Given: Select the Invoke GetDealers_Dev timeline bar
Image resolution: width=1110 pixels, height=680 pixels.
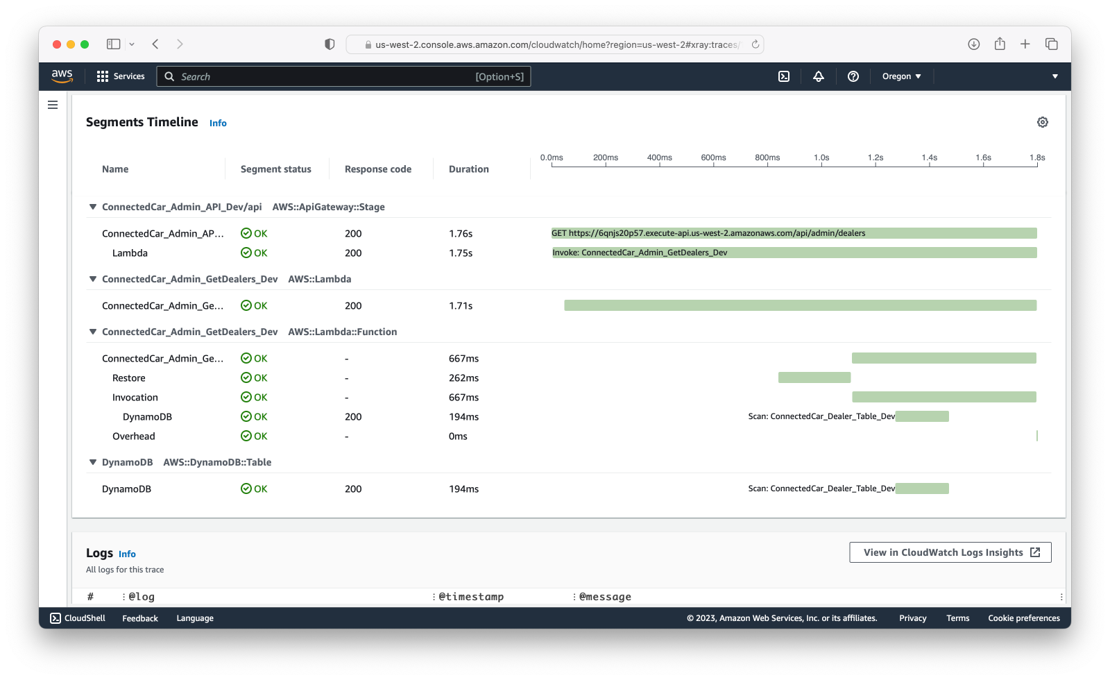Looking at the screenshot, I should pyautogui.click(x=794, y=253).
